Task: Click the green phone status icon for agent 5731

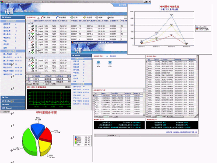Action: pyautogui.click(x=32, y=60)
